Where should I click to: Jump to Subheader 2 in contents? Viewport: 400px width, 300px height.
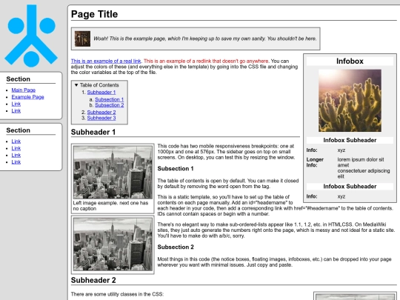point(101,113)
